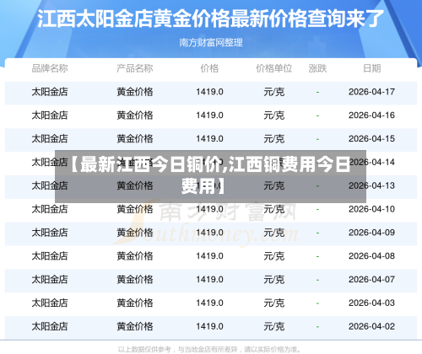Select the date cell 2026-04-07
422x354 pixels.
372,280
